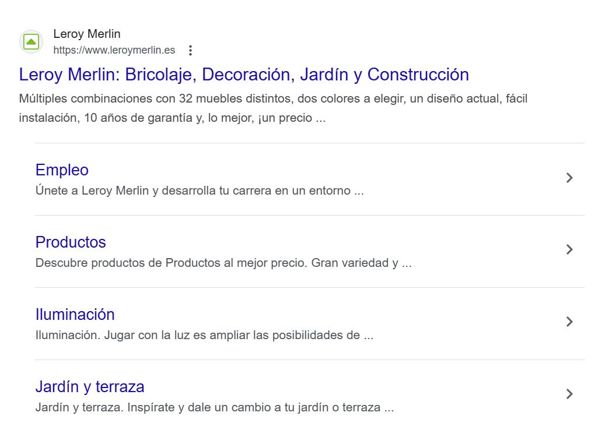This screenshot has height=430, width=598.
Task: Open the main Leroy Merlin result title
Action: pyautogui.click(x=244, y=74)
